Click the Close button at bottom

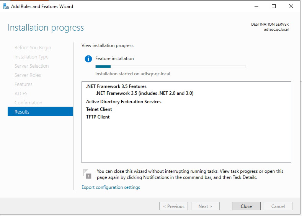pos(246,206)
